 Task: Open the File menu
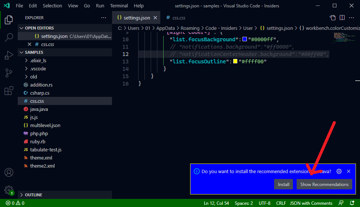click(20, 6)
